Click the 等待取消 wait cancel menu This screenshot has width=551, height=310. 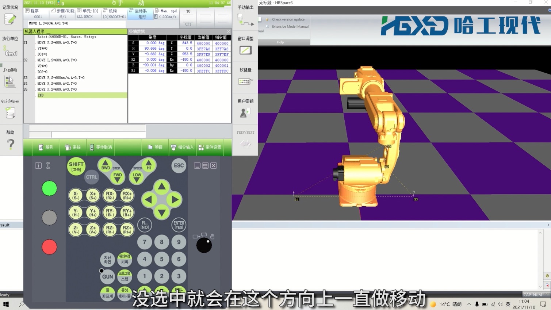(101, 147)
